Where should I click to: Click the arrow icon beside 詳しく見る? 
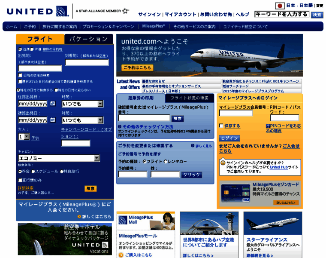pyautogui.click(x=193, y=146)
